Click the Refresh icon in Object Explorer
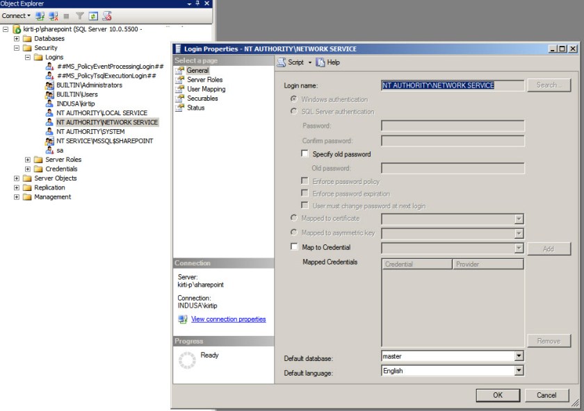Viewport: 584px width, 411px height. click(93, 15)
